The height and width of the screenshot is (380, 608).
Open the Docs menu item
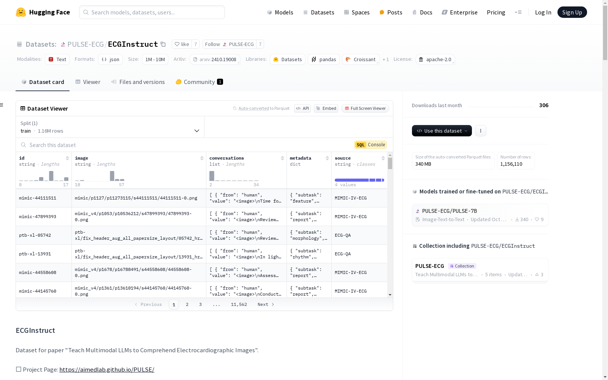point(422,12)
